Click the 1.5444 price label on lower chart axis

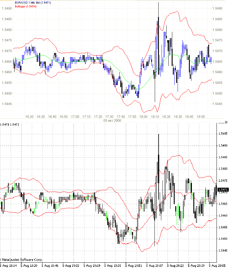coord(223,250)
